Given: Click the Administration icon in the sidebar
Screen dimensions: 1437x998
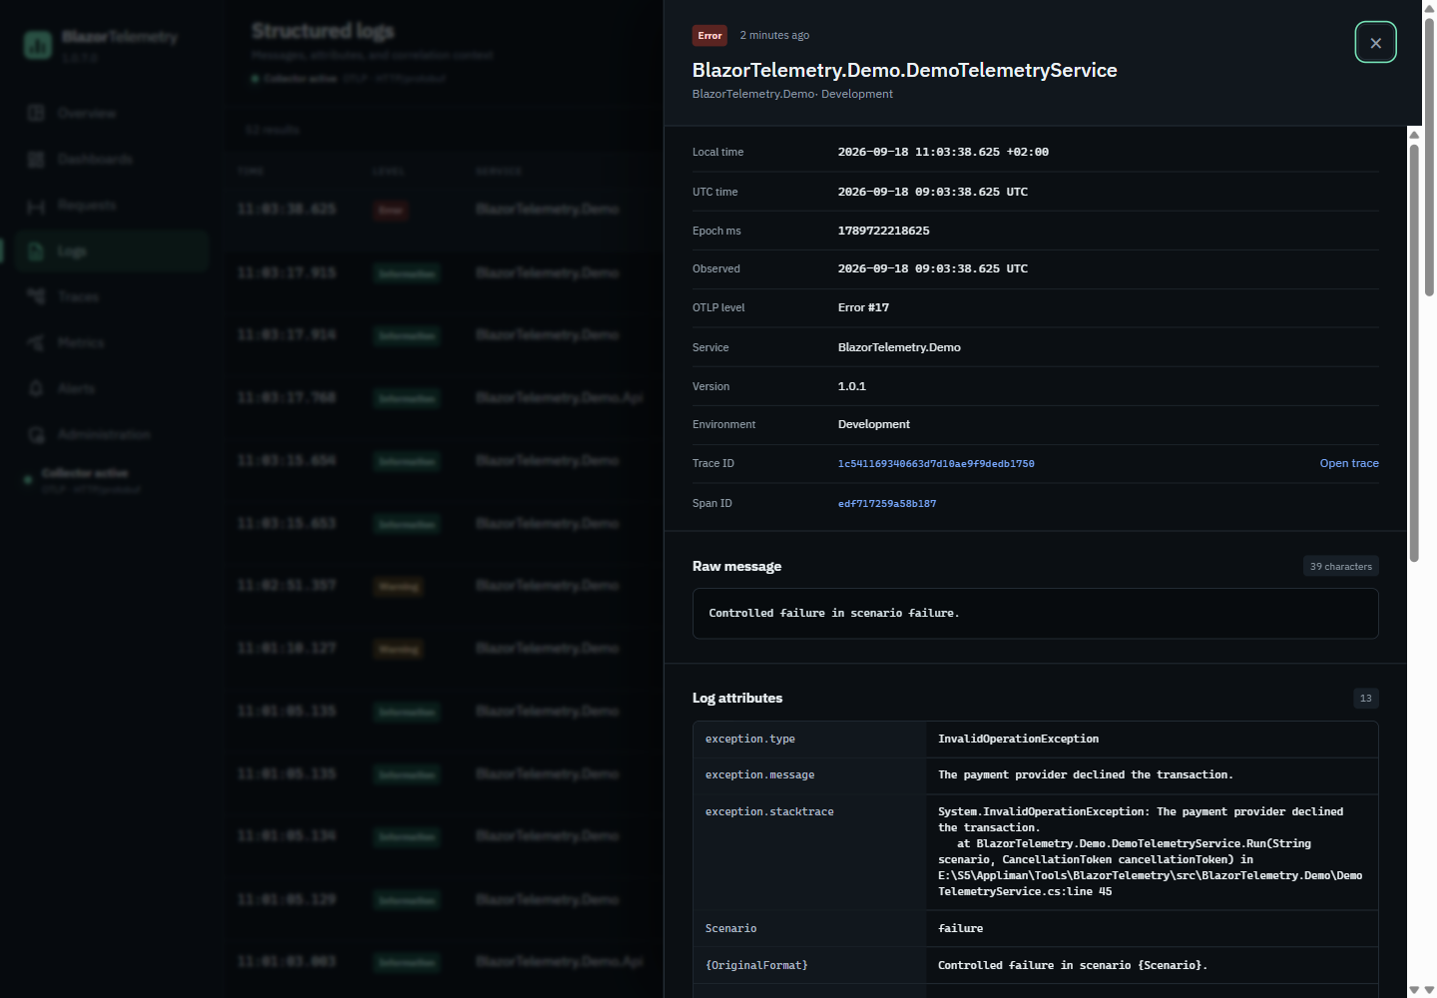Looking at the screenshot, I should [x=37, y=435].
